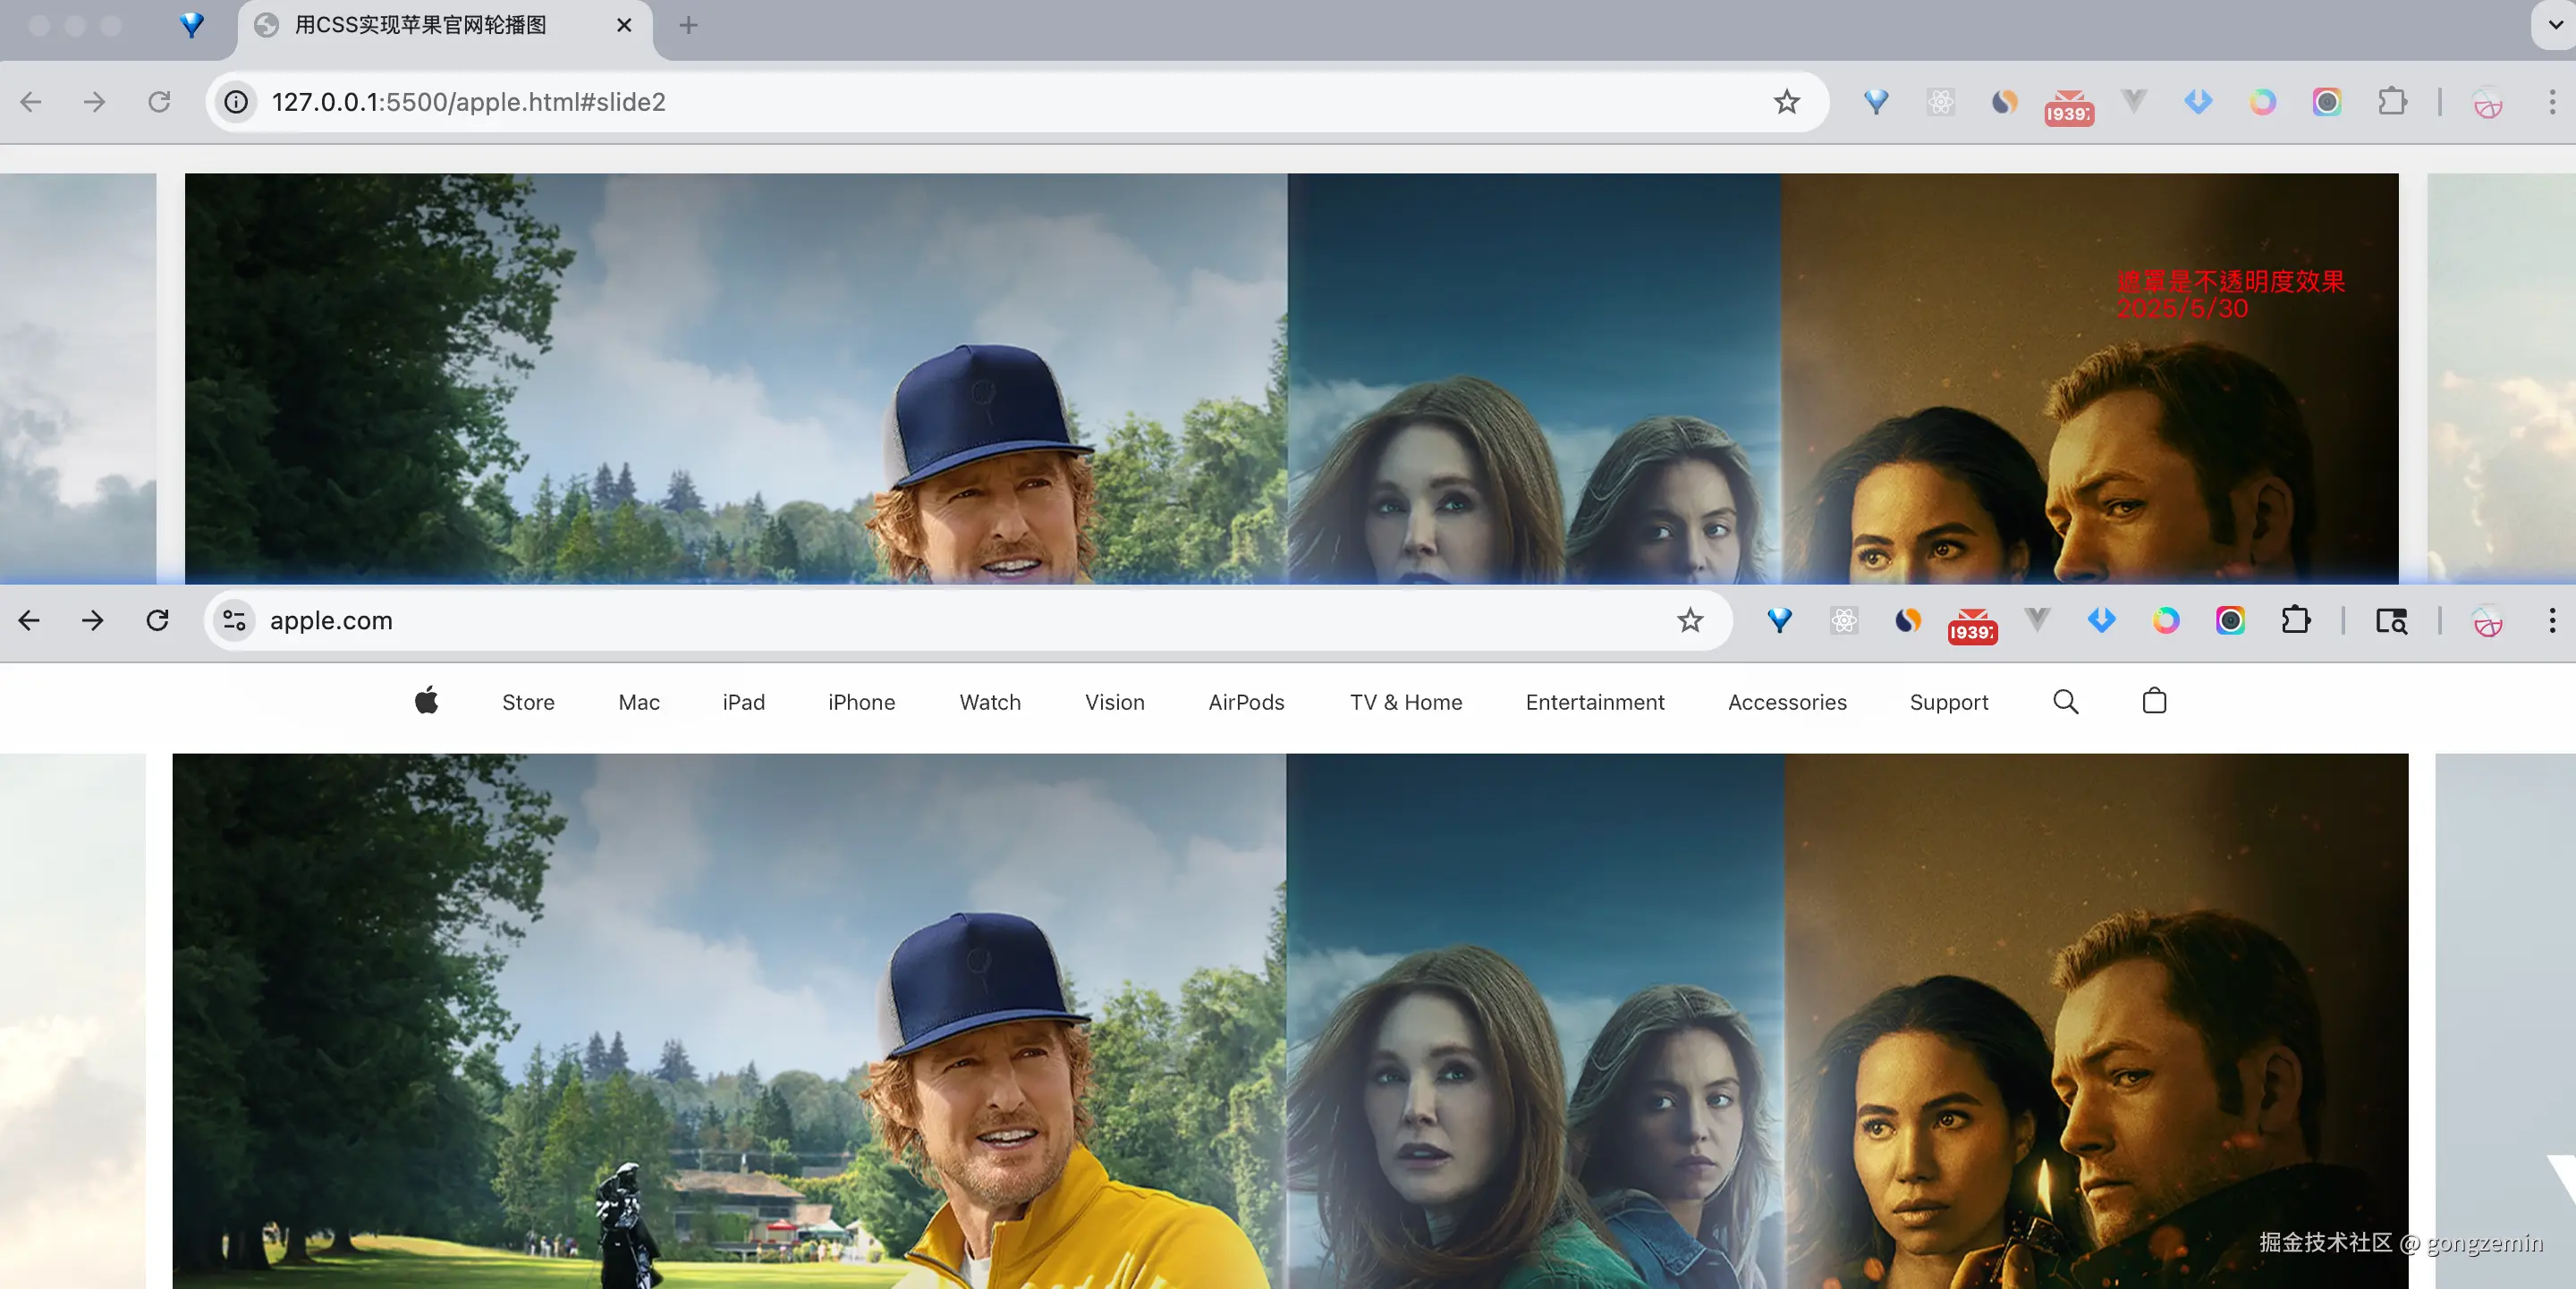Open the Extensions puzzle icon in the top toolbar

point(2392,102)
